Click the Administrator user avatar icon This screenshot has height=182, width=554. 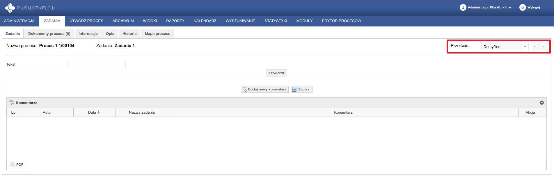[463, 8]
